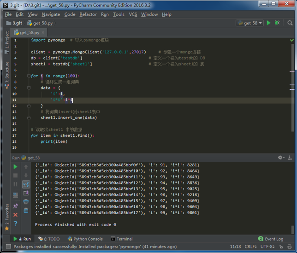Click the editor vertical scrollbar
This screenshot has height=253, width=297.
(x=293, y=88)
